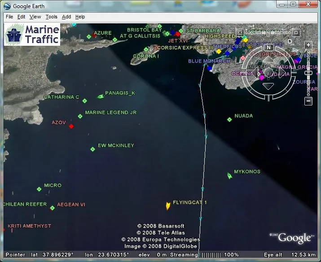Pan map left with the left arrow
The width and height of the screenshot is (321, 262).
coord(255,72)
